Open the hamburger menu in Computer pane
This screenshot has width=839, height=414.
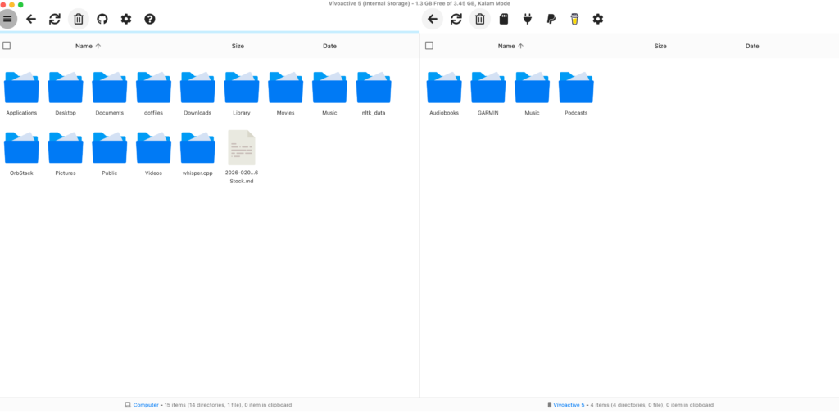pos(7,19)
